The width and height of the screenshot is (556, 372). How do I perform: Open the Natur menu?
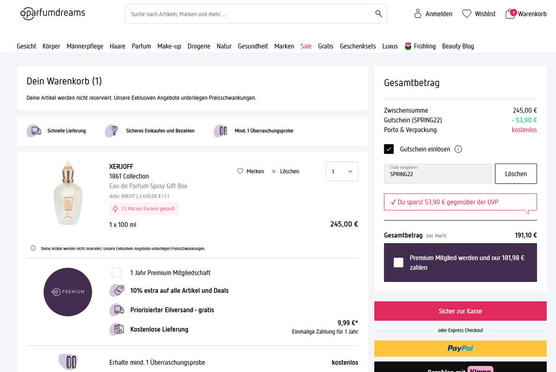pos(224,46)
